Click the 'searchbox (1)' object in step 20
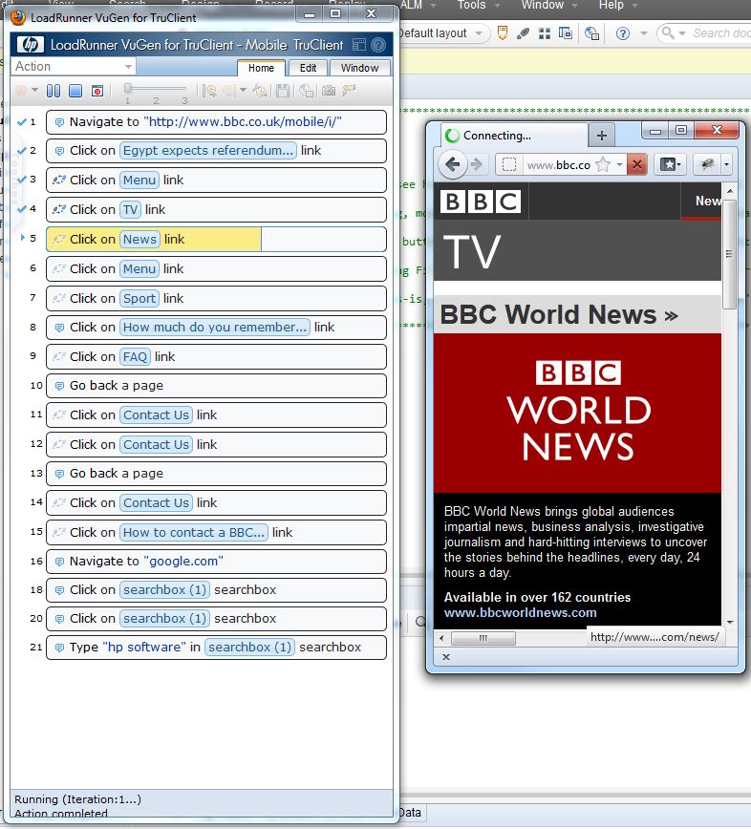 tap(164, 619)
